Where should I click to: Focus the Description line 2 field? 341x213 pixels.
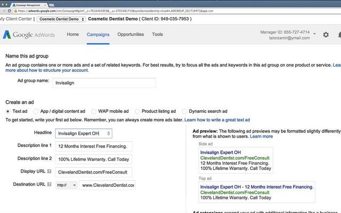click(x=94, y=159)
